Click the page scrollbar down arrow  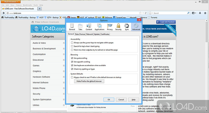207,111
